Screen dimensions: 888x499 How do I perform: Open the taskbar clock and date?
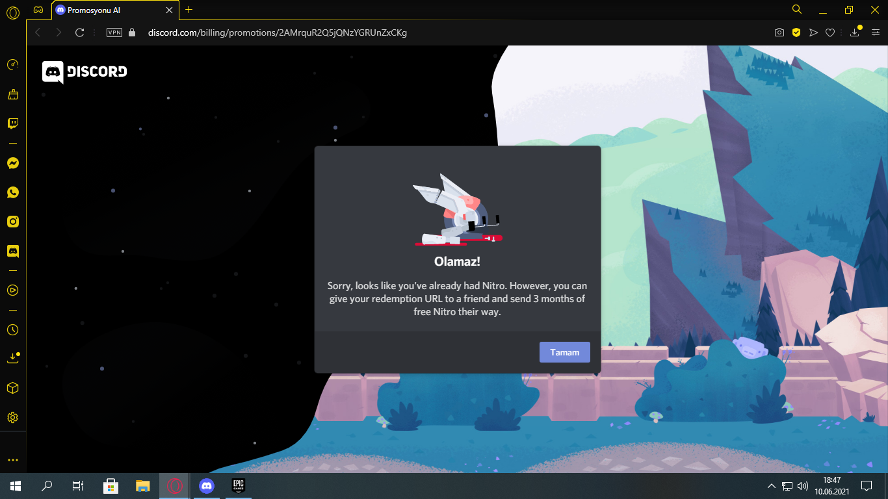pos(831,485)
